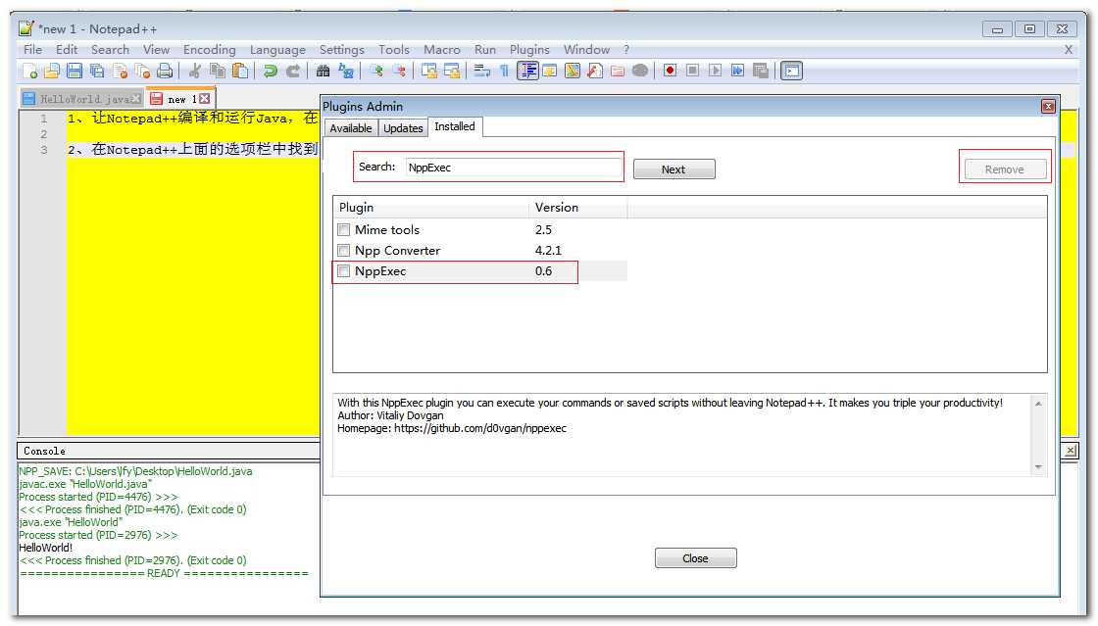Check the Npp Converter plugin checkbox
The height and width of the screenshot is (626, 1098).
pyautogui.click(x=344, y=251)
